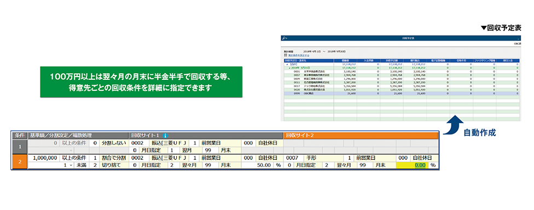Viewport: 534px width, 210px height.
Task: Click the 2018年 4月 1日 start date
Action: point(311,51)
